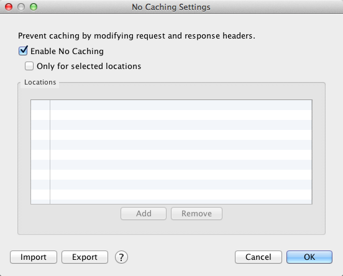Add a new location entry
Image resolution: width=343 pixels, height=276 pixels.
[144, 213]
